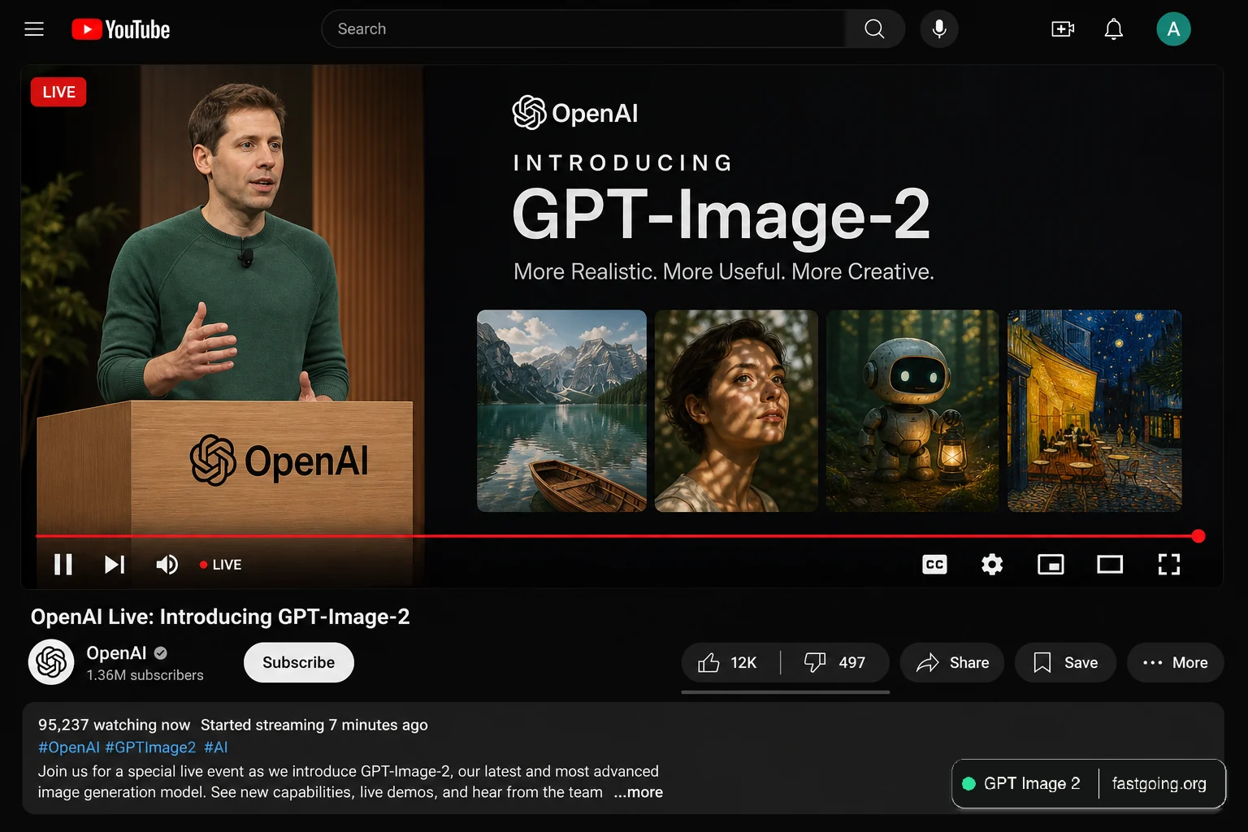Click the progress bar scrubber handle
Screen dimensions: 1248x832
(1198, 536)
